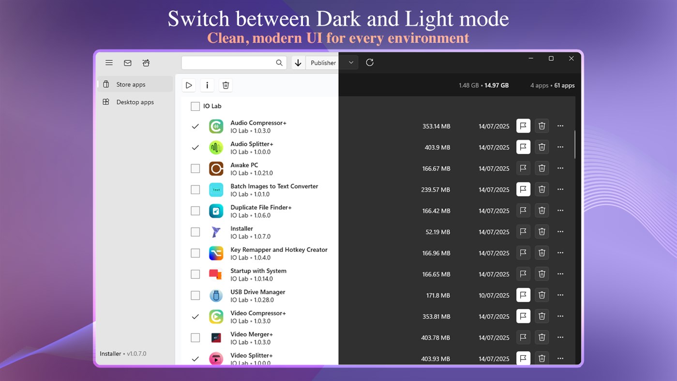This screenshot has width=677, height=381.
Task: Click the refresh icon to reload the app list
Action: click(x=370, y=62)
